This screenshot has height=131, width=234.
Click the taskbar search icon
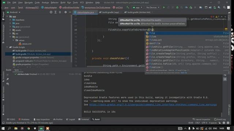click(9, 128)
